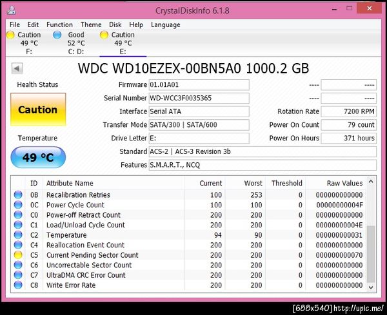Click the Attribute Name column header
Image resolution: width=387 pixels, height=315 pixels.
114,183
